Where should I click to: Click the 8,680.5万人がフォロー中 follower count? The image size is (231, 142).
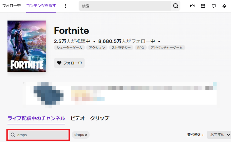pos(127,41)
